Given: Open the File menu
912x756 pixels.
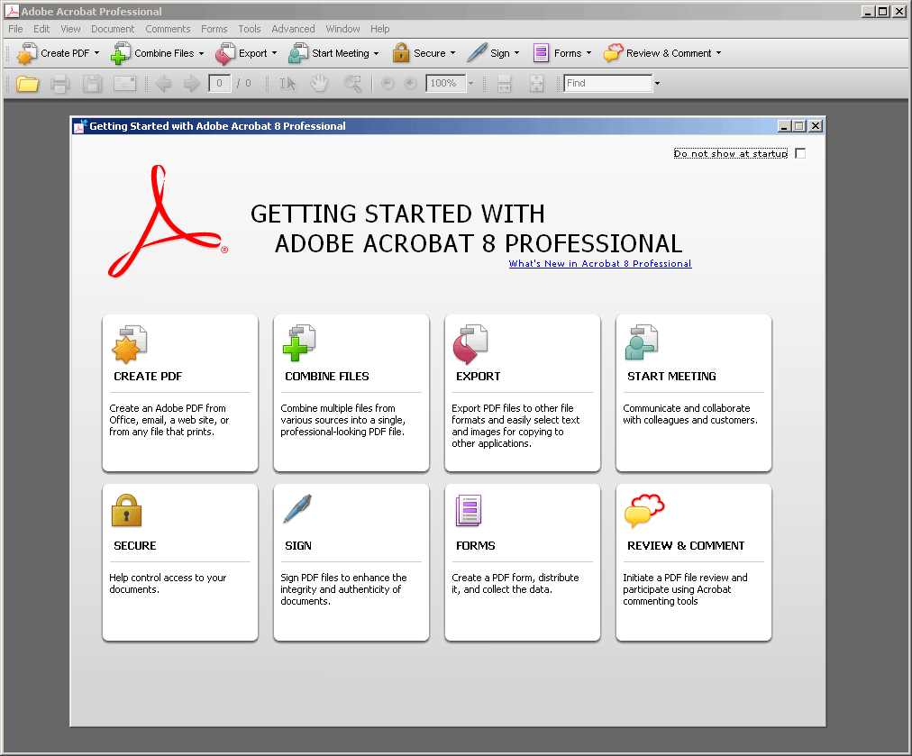Looking at the screenshot, I should pos(15,29).
